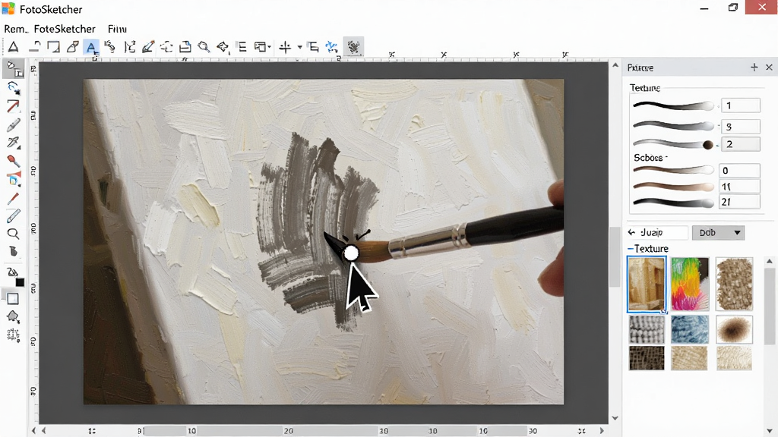Viewport: 778px width, 437px height.
Task: Select the thin red pencil tool in the left sidebar
Action: [14, 198]
